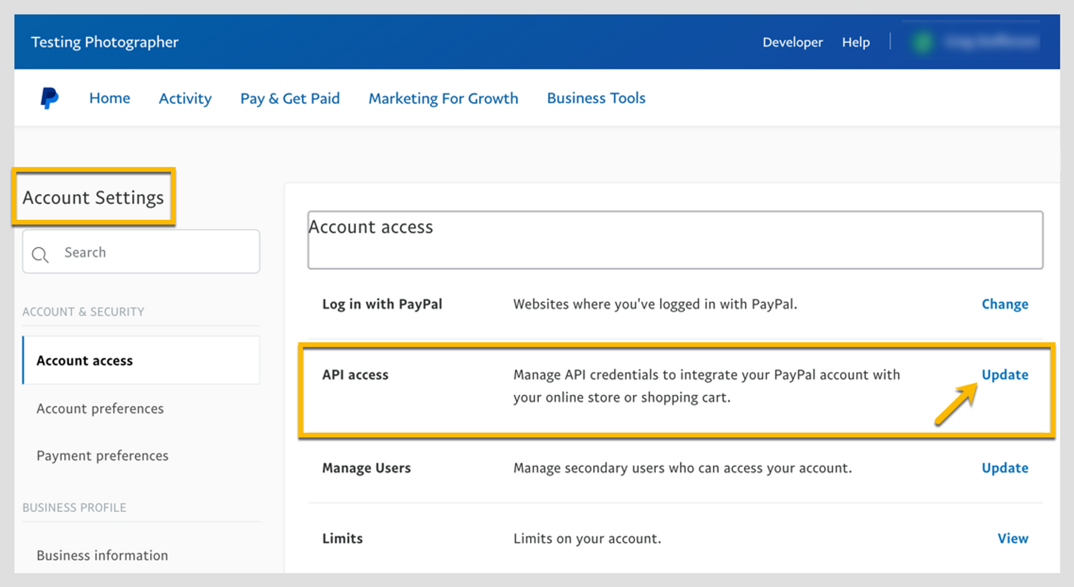
Task: Open Marketing For Growth menu
Action: [x=443, y=98]
